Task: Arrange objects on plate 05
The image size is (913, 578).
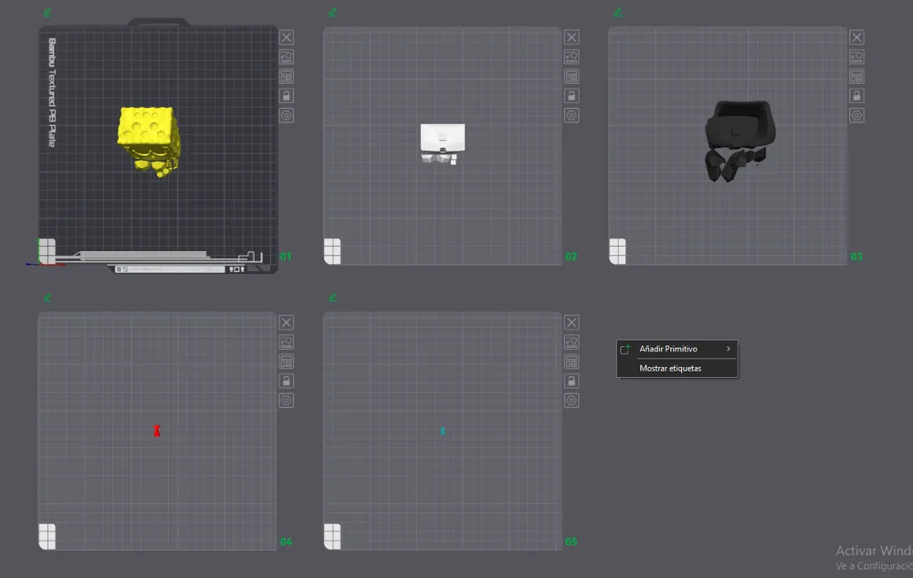Action: (572, 362)
